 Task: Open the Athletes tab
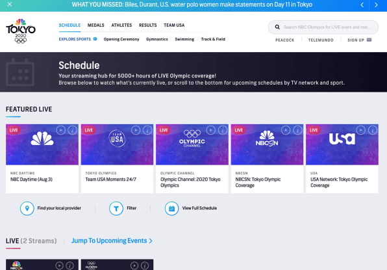click(121, 25)
